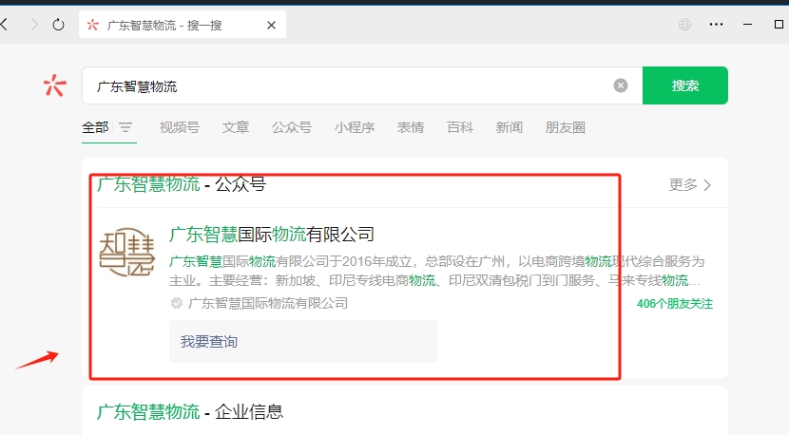The height and width of the screenshot is (435, 789).
Task: Click the verified badge icon
Action: click(176, 303)
